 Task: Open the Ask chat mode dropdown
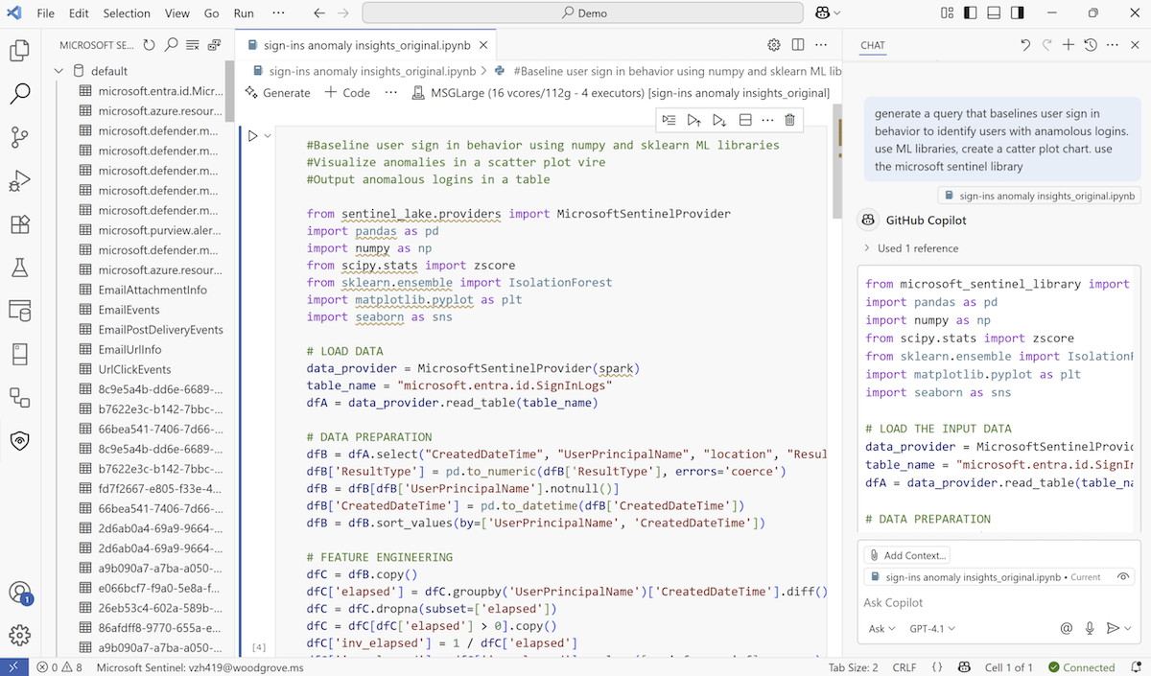(881, 629)
